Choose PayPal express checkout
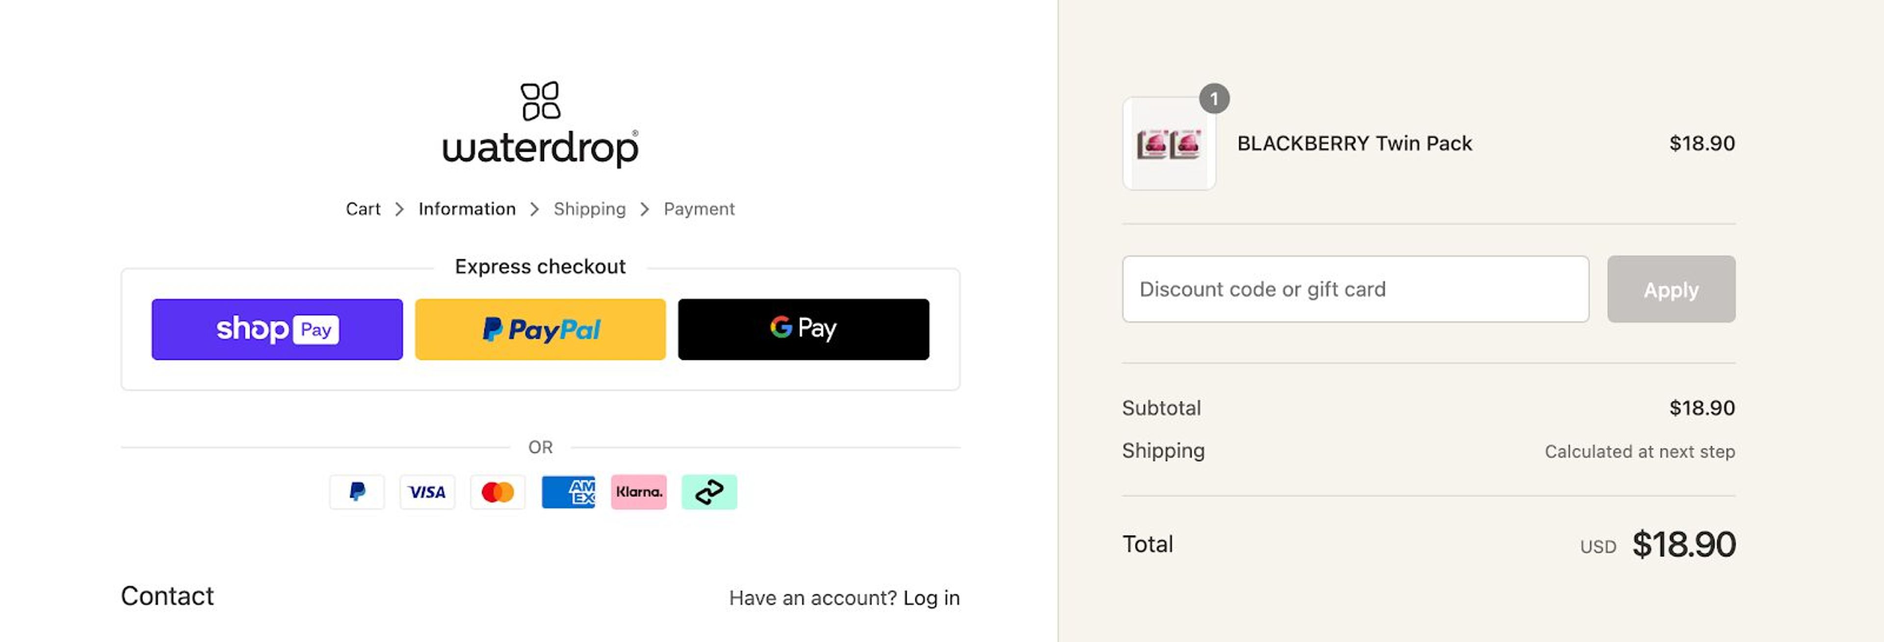The image size is (1884, 642). pyautogui.click(x=540, y=329)
